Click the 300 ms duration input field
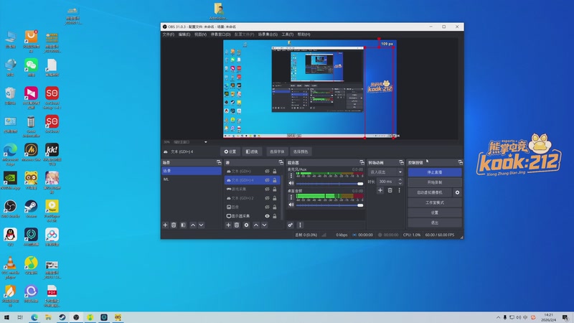The image size is (574, 323). coord(387,182)
